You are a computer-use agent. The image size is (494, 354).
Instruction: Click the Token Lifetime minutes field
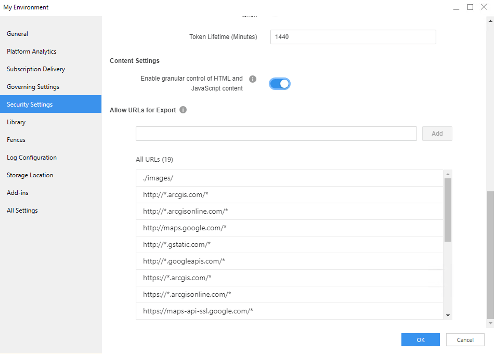tap(353, 37)
